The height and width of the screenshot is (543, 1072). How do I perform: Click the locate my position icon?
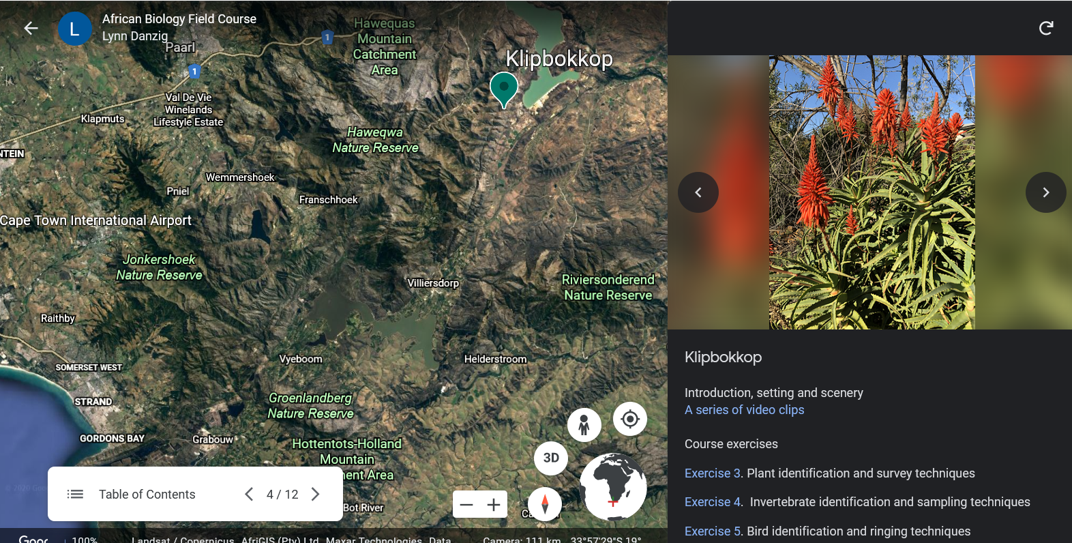pos(629,419)
